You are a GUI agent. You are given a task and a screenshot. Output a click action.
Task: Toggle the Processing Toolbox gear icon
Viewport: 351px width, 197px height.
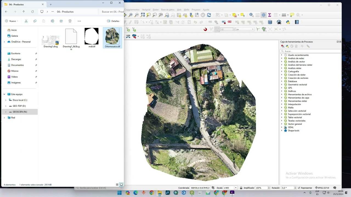coord(264,15)
